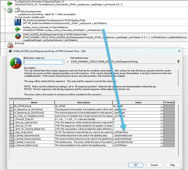
Task: Click the description text scrollbar
Action: pos(178,78)
